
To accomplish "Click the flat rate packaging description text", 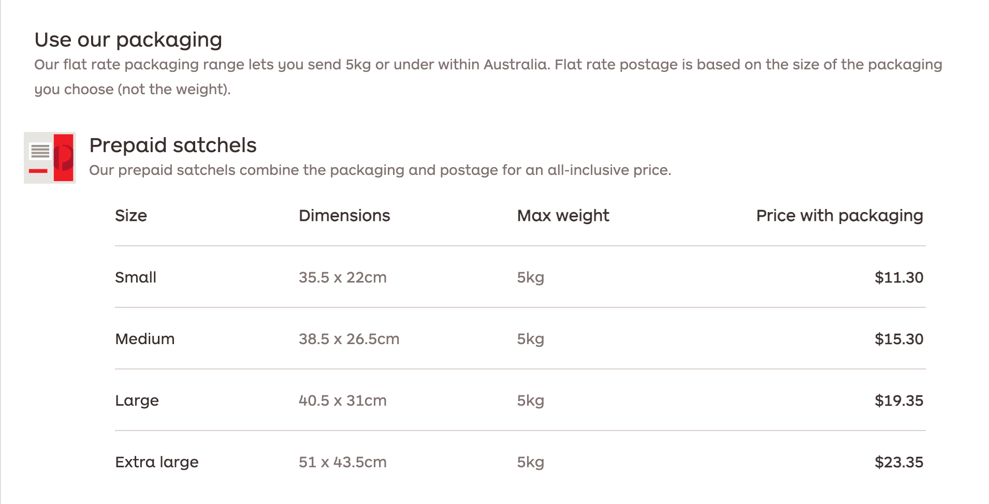I will point(488,77).
